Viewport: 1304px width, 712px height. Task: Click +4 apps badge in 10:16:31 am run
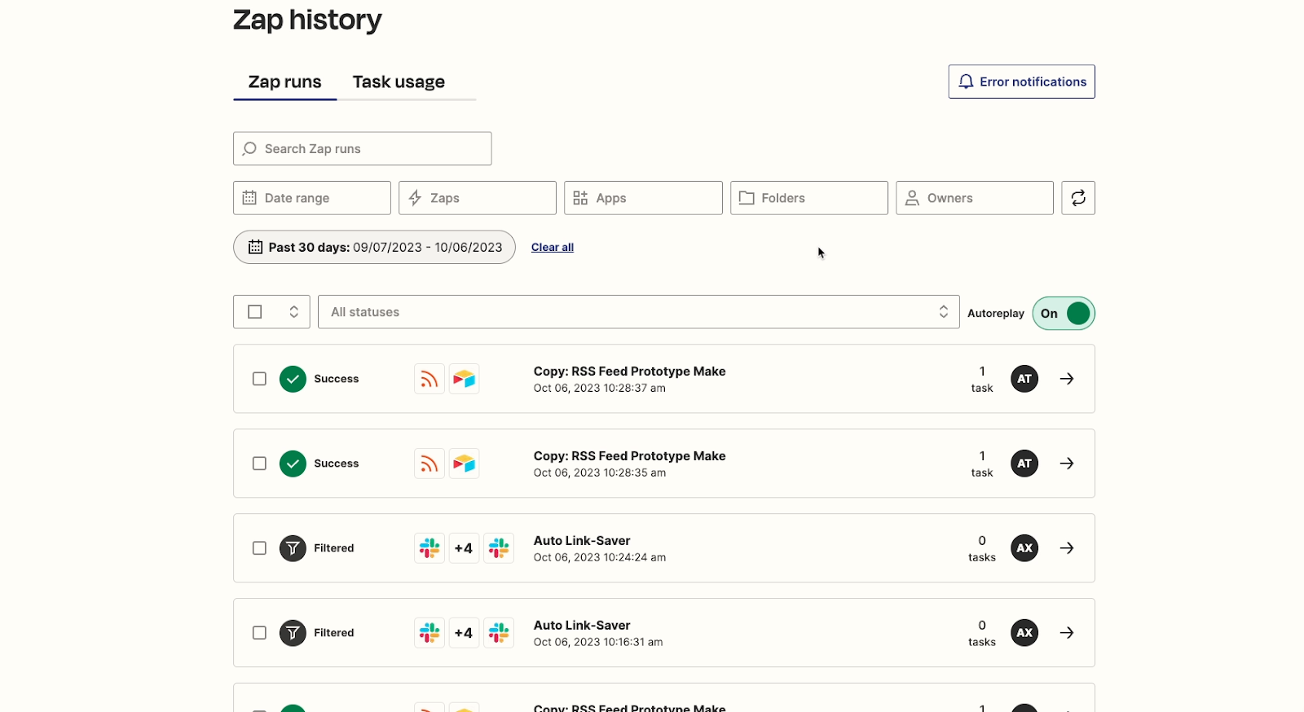(464, 633)
